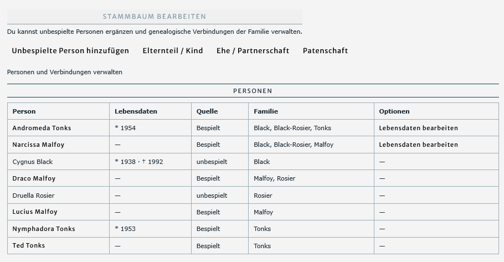This screenshot has width=504, height=262.
Task: Open Unbespielte Person hinzufügen tab
Action: [x=70, y=51]
